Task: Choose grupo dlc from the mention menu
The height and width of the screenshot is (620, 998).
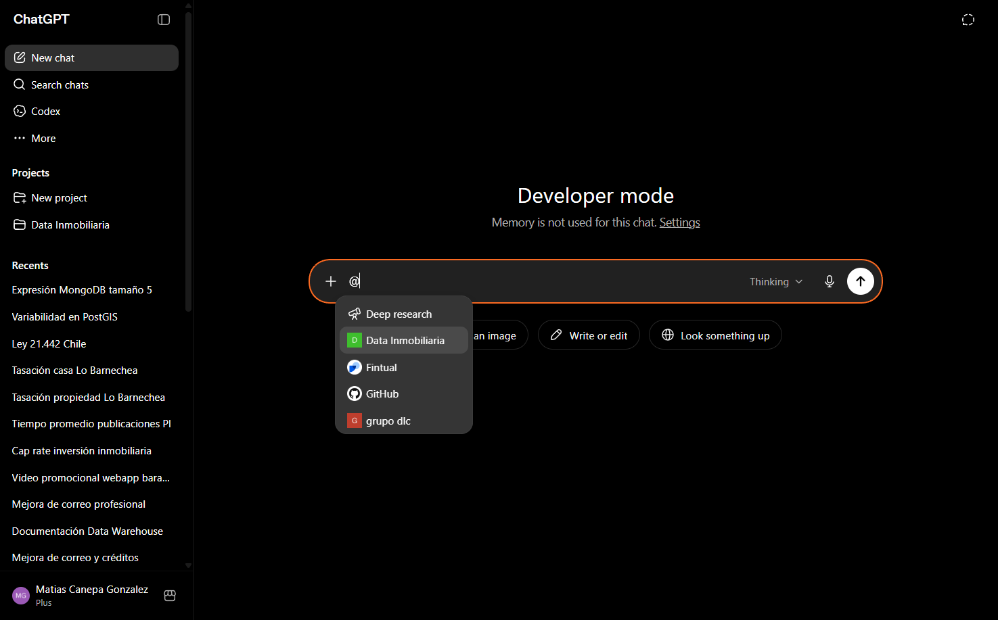Action: 404,421
